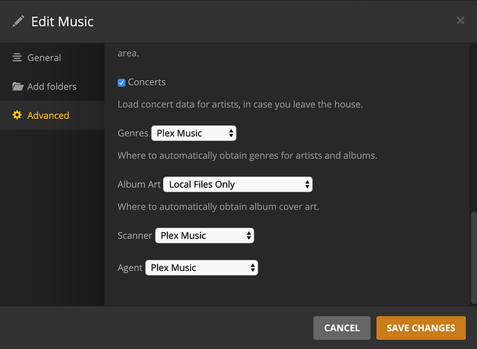Image resolution: width=477 pixels, height=349 pixels.
Task: Uncheck the Concerts checkbox
Action: [122, 82]
